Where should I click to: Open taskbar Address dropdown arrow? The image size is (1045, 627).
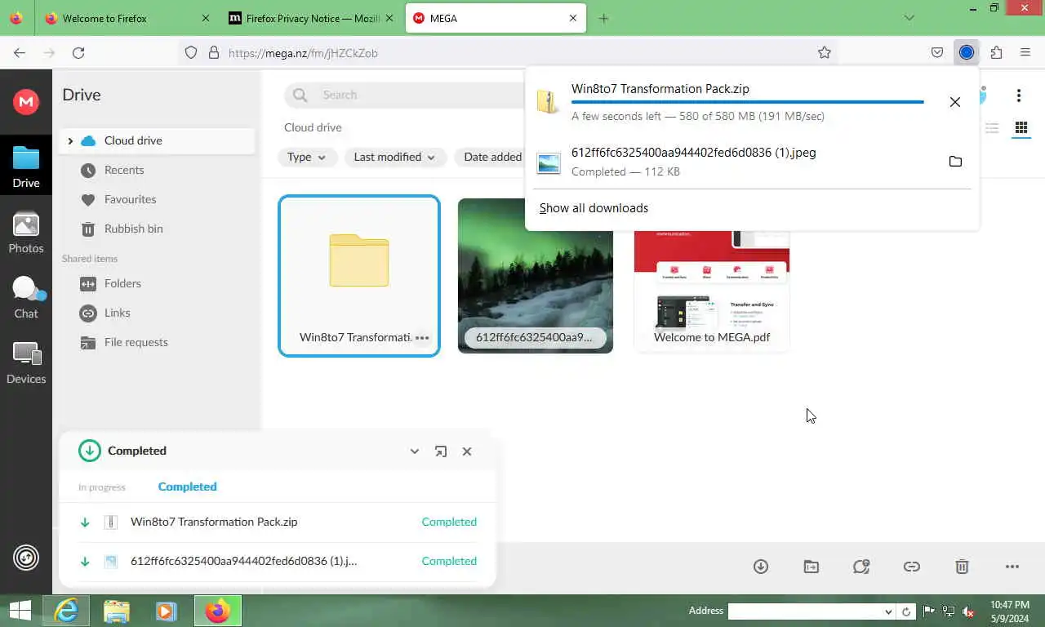(888, 611)
